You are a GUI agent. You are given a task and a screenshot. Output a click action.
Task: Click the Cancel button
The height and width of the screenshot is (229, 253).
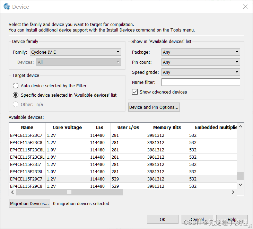tap(197, 219)
